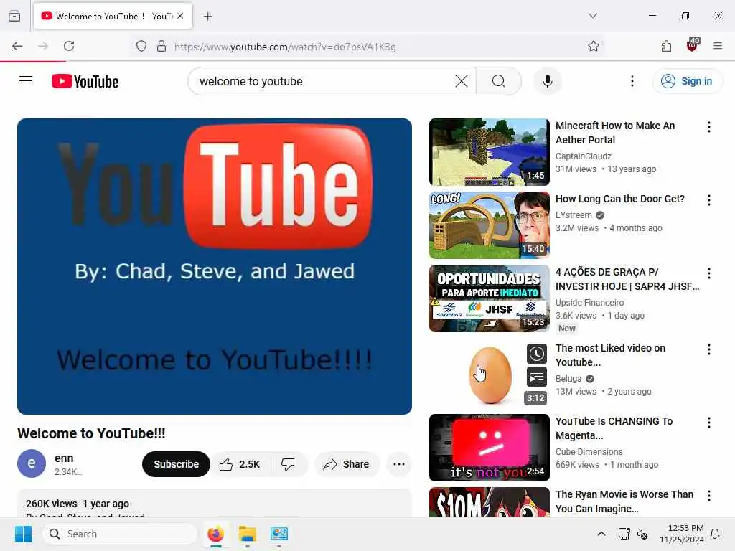List all tabs dropdown arrow
Screen dimensions: 735x551
point(593,16)
